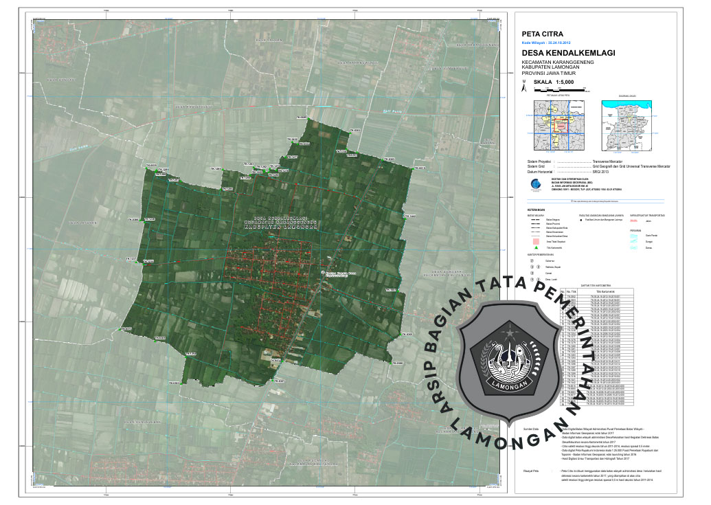
Task: Click the Garis Pantai symbol in legend
Action: coord(633,235)
